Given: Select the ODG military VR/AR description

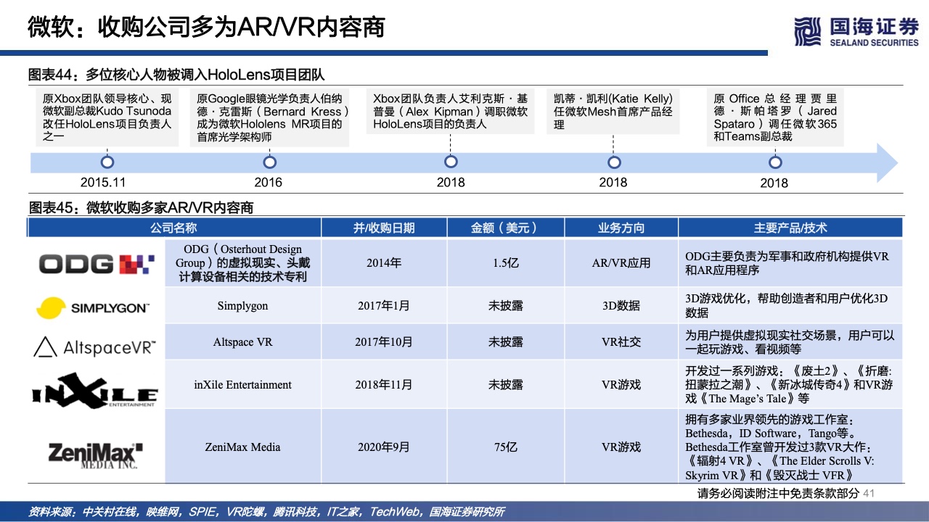Looking at the screenshot, I should tap(790, 263).
